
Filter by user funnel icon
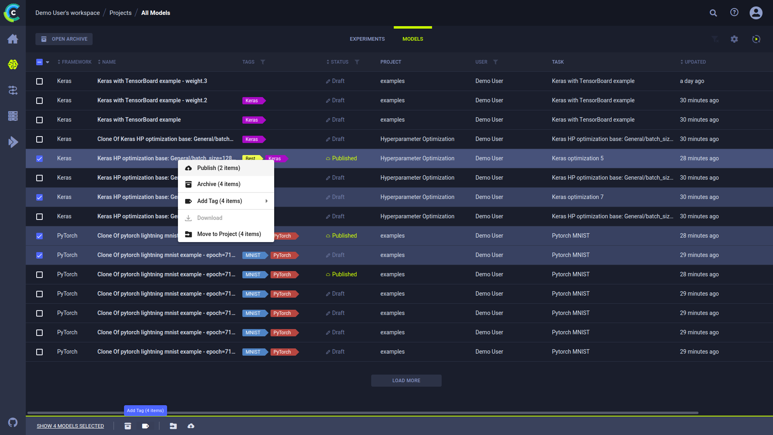[x=496, y=62]
